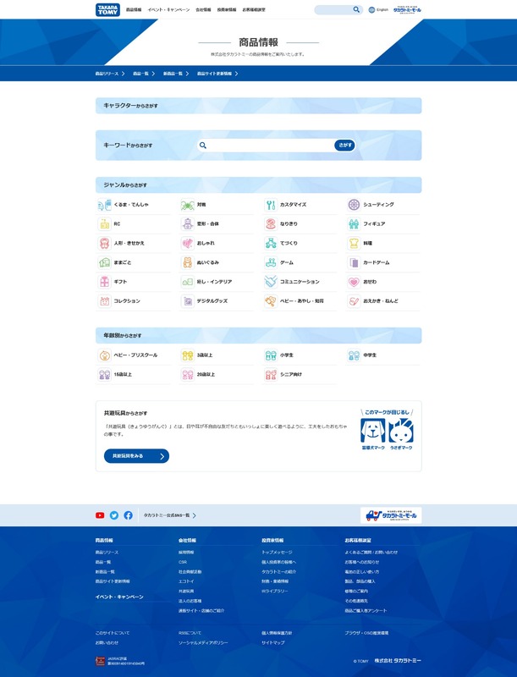
Task: Select the 小学生 age icon
Action: (x=271, y=355)
